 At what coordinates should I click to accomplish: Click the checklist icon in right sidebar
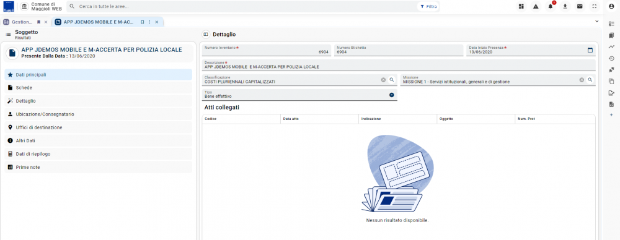pyautogui.click(x=611, y=24)
